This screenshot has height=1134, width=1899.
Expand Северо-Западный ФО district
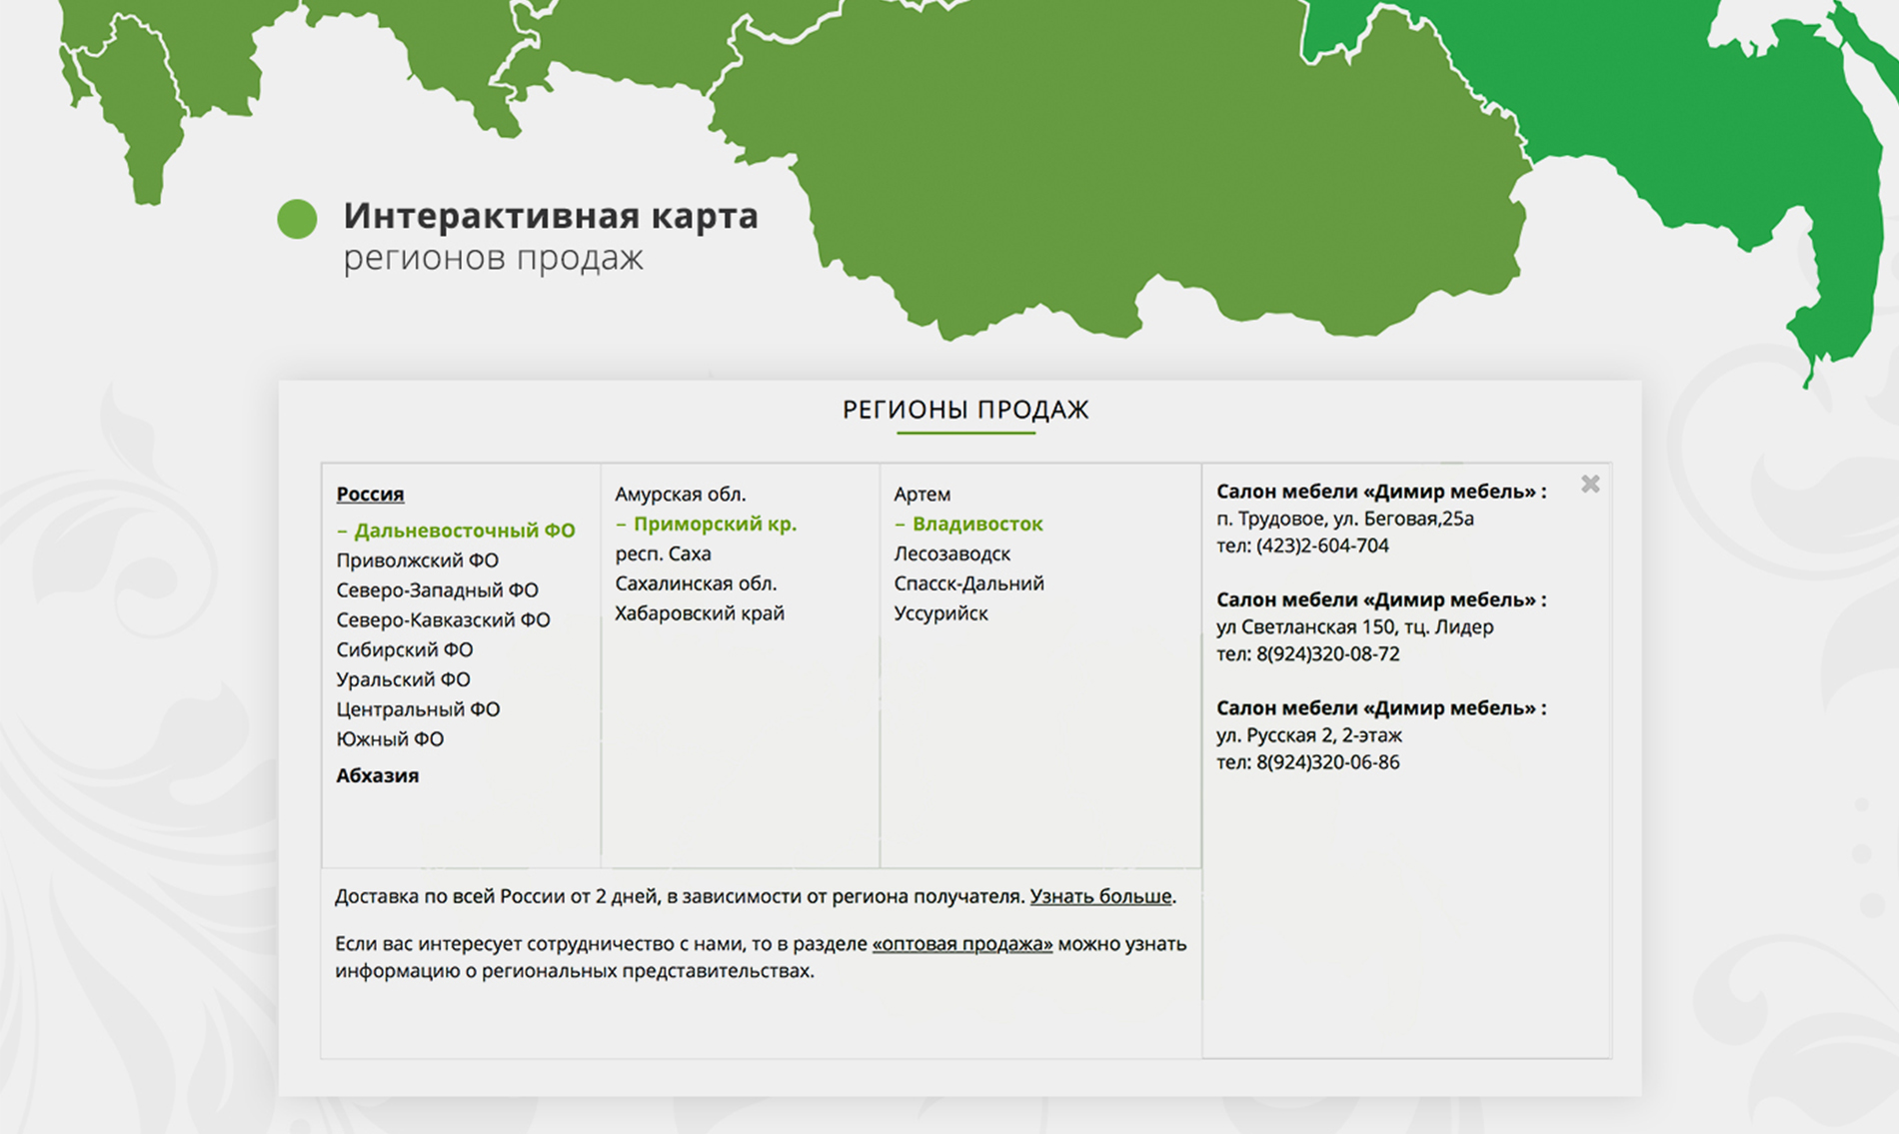point(437,590)
